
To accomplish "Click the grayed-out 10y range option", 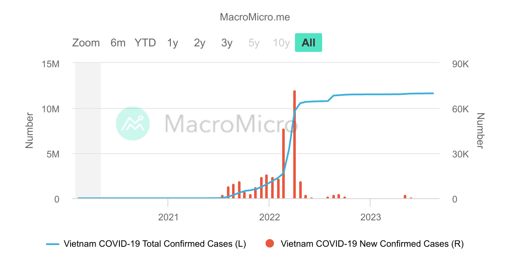I will coord(281,43).
